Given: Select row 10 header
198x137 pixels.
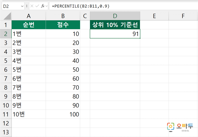Looking at the screenshot, I should tap(6, 105).
